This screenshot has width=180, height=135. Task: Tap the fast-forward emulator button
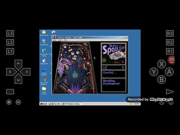(18, 102)
